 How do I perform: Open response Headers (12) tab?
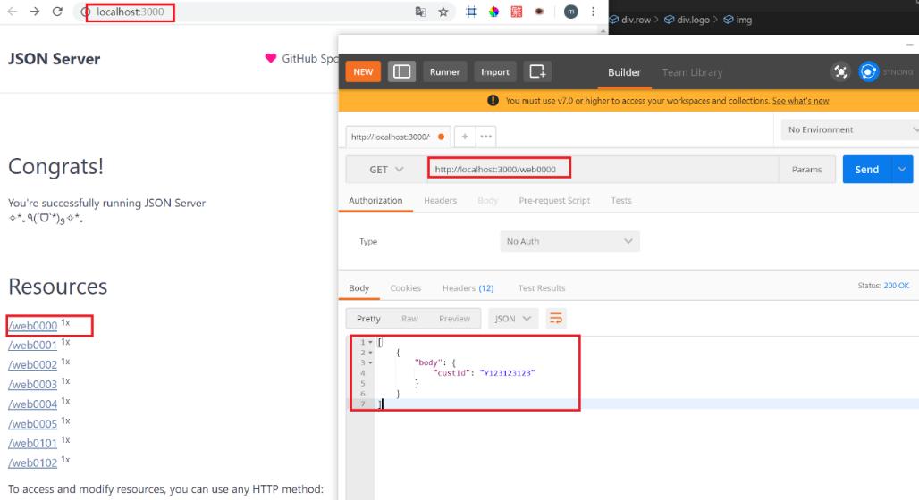(468, 288)
